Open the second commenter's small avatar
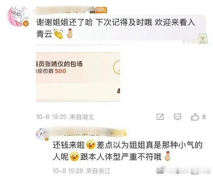 [42, 134]
